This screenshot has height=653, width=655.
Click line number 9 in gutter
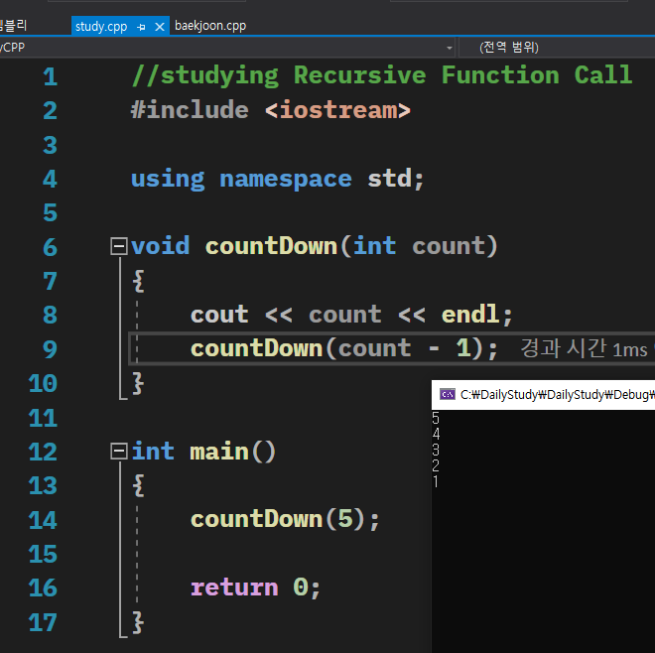50,349
